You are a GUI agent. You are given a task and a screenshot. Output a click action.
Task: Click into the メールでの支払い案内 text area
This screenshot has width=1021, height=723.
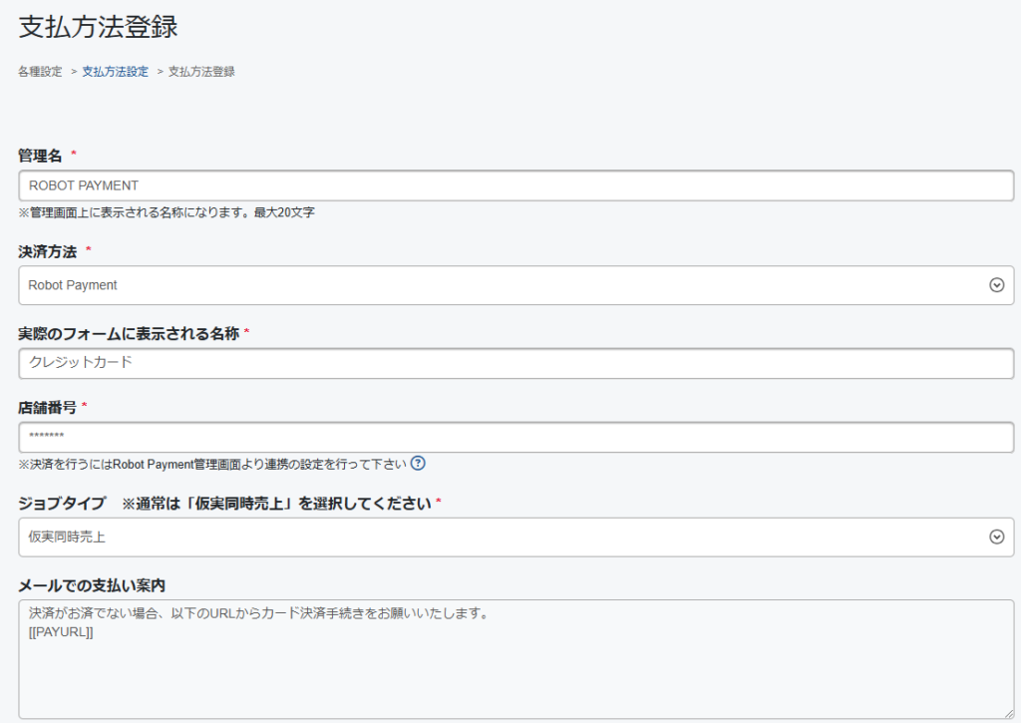click(515, 659)
